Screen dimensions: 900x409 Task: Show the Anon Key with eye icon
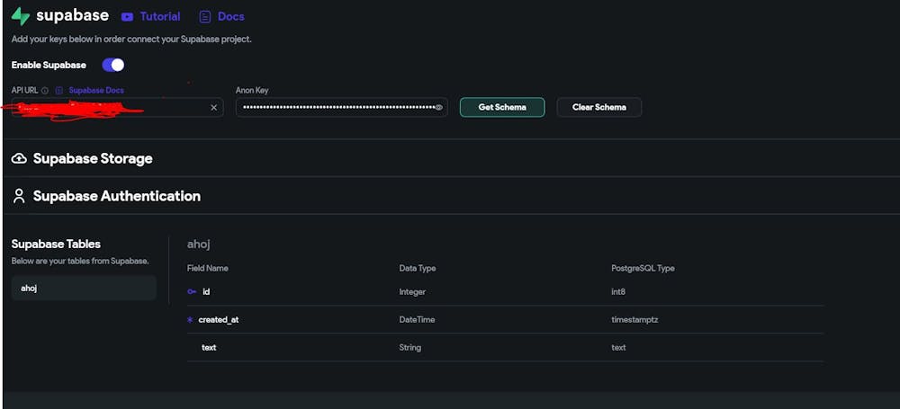pos(439,107)
